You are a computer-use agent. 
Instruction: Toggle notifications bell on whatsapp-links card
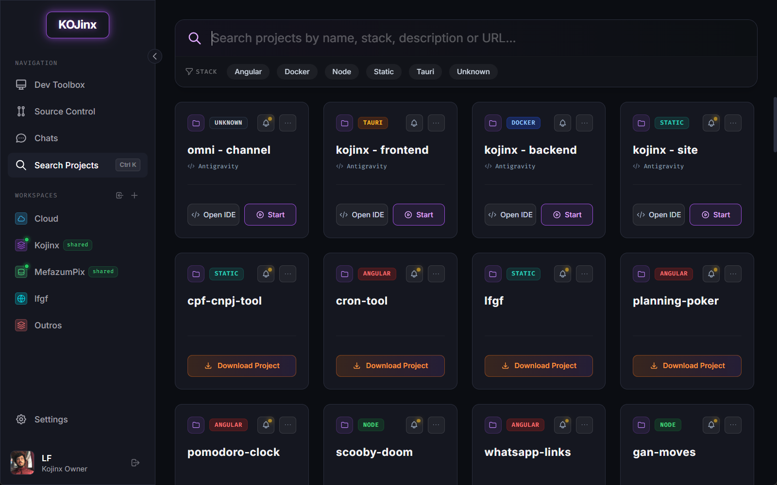coord(562,425)
